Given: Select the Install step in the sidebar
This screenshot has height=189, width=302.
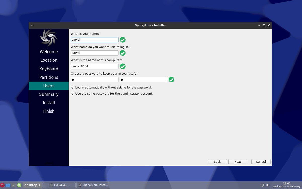Looking at the screenshot, I should [49, 103].
